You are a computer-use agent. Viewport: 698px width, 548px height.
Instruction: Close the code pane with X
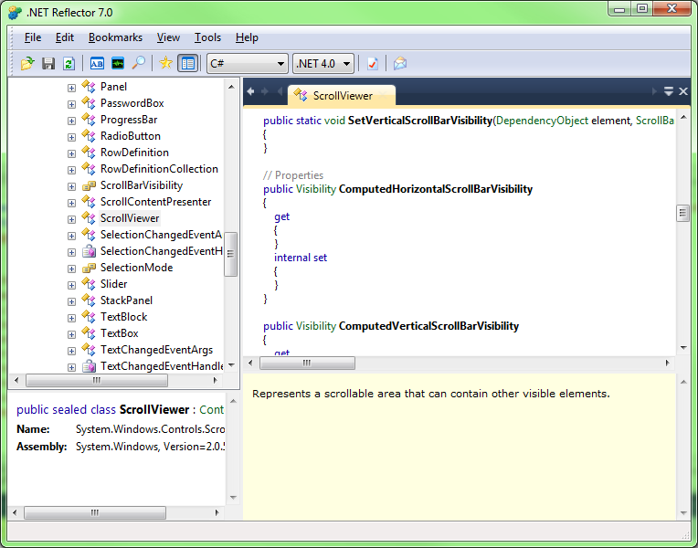click(x=683, y=91)
